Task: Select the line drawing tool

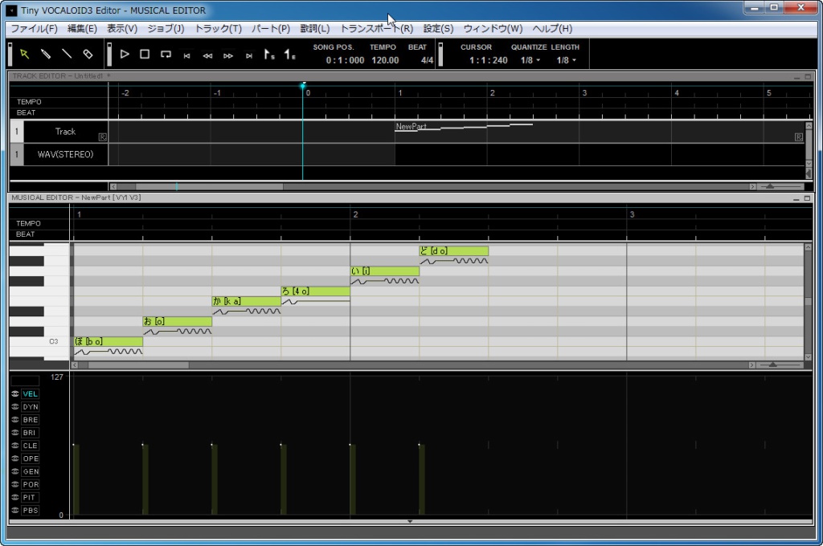Action: click(67, 54)
